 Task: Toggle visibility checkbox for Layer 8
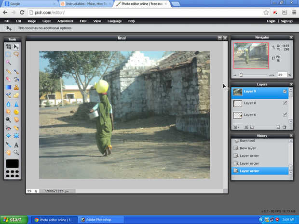(x=285, y=103)
